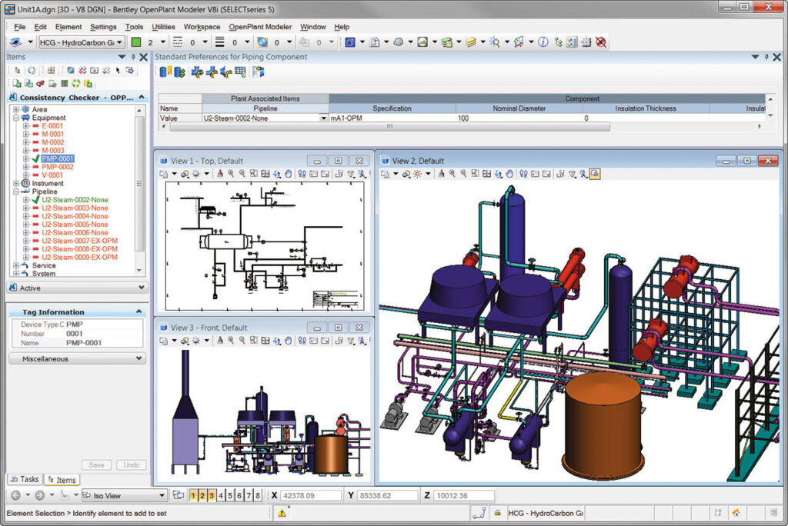Click the first pipe fitting arrow icon in Standard Preferences

[x=197, y=72]
